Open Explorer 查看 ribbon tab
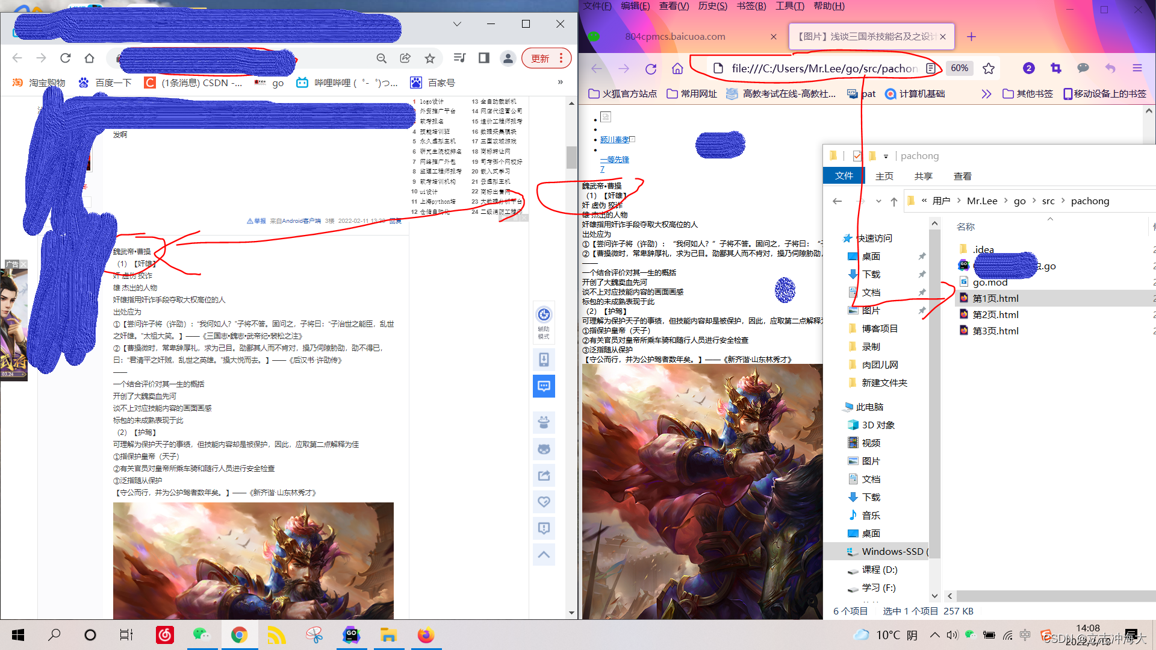Viewport: 1156px width, 650px height. pos(963,176)
